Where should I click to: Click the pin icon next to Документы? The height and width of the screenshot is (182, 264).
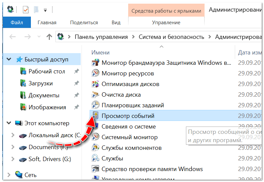pyautogui.click(x=77, y=95)
